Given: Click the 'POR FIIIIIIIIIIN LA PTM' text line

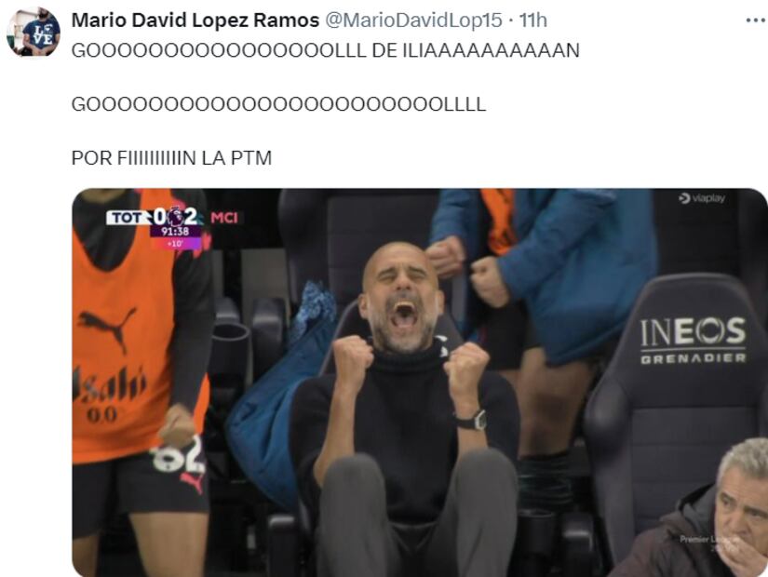Looking at the screenshot, I should (x=171, y=158).
